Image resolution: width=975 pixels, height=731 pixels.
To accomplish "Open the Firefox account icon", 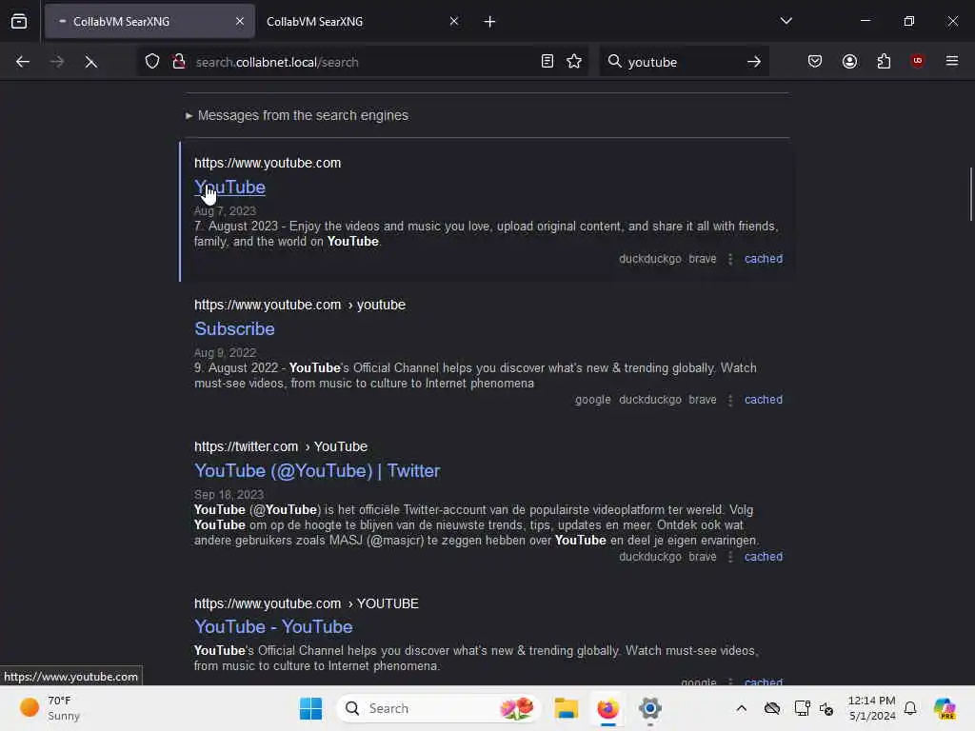I will [x=849, y=61].
